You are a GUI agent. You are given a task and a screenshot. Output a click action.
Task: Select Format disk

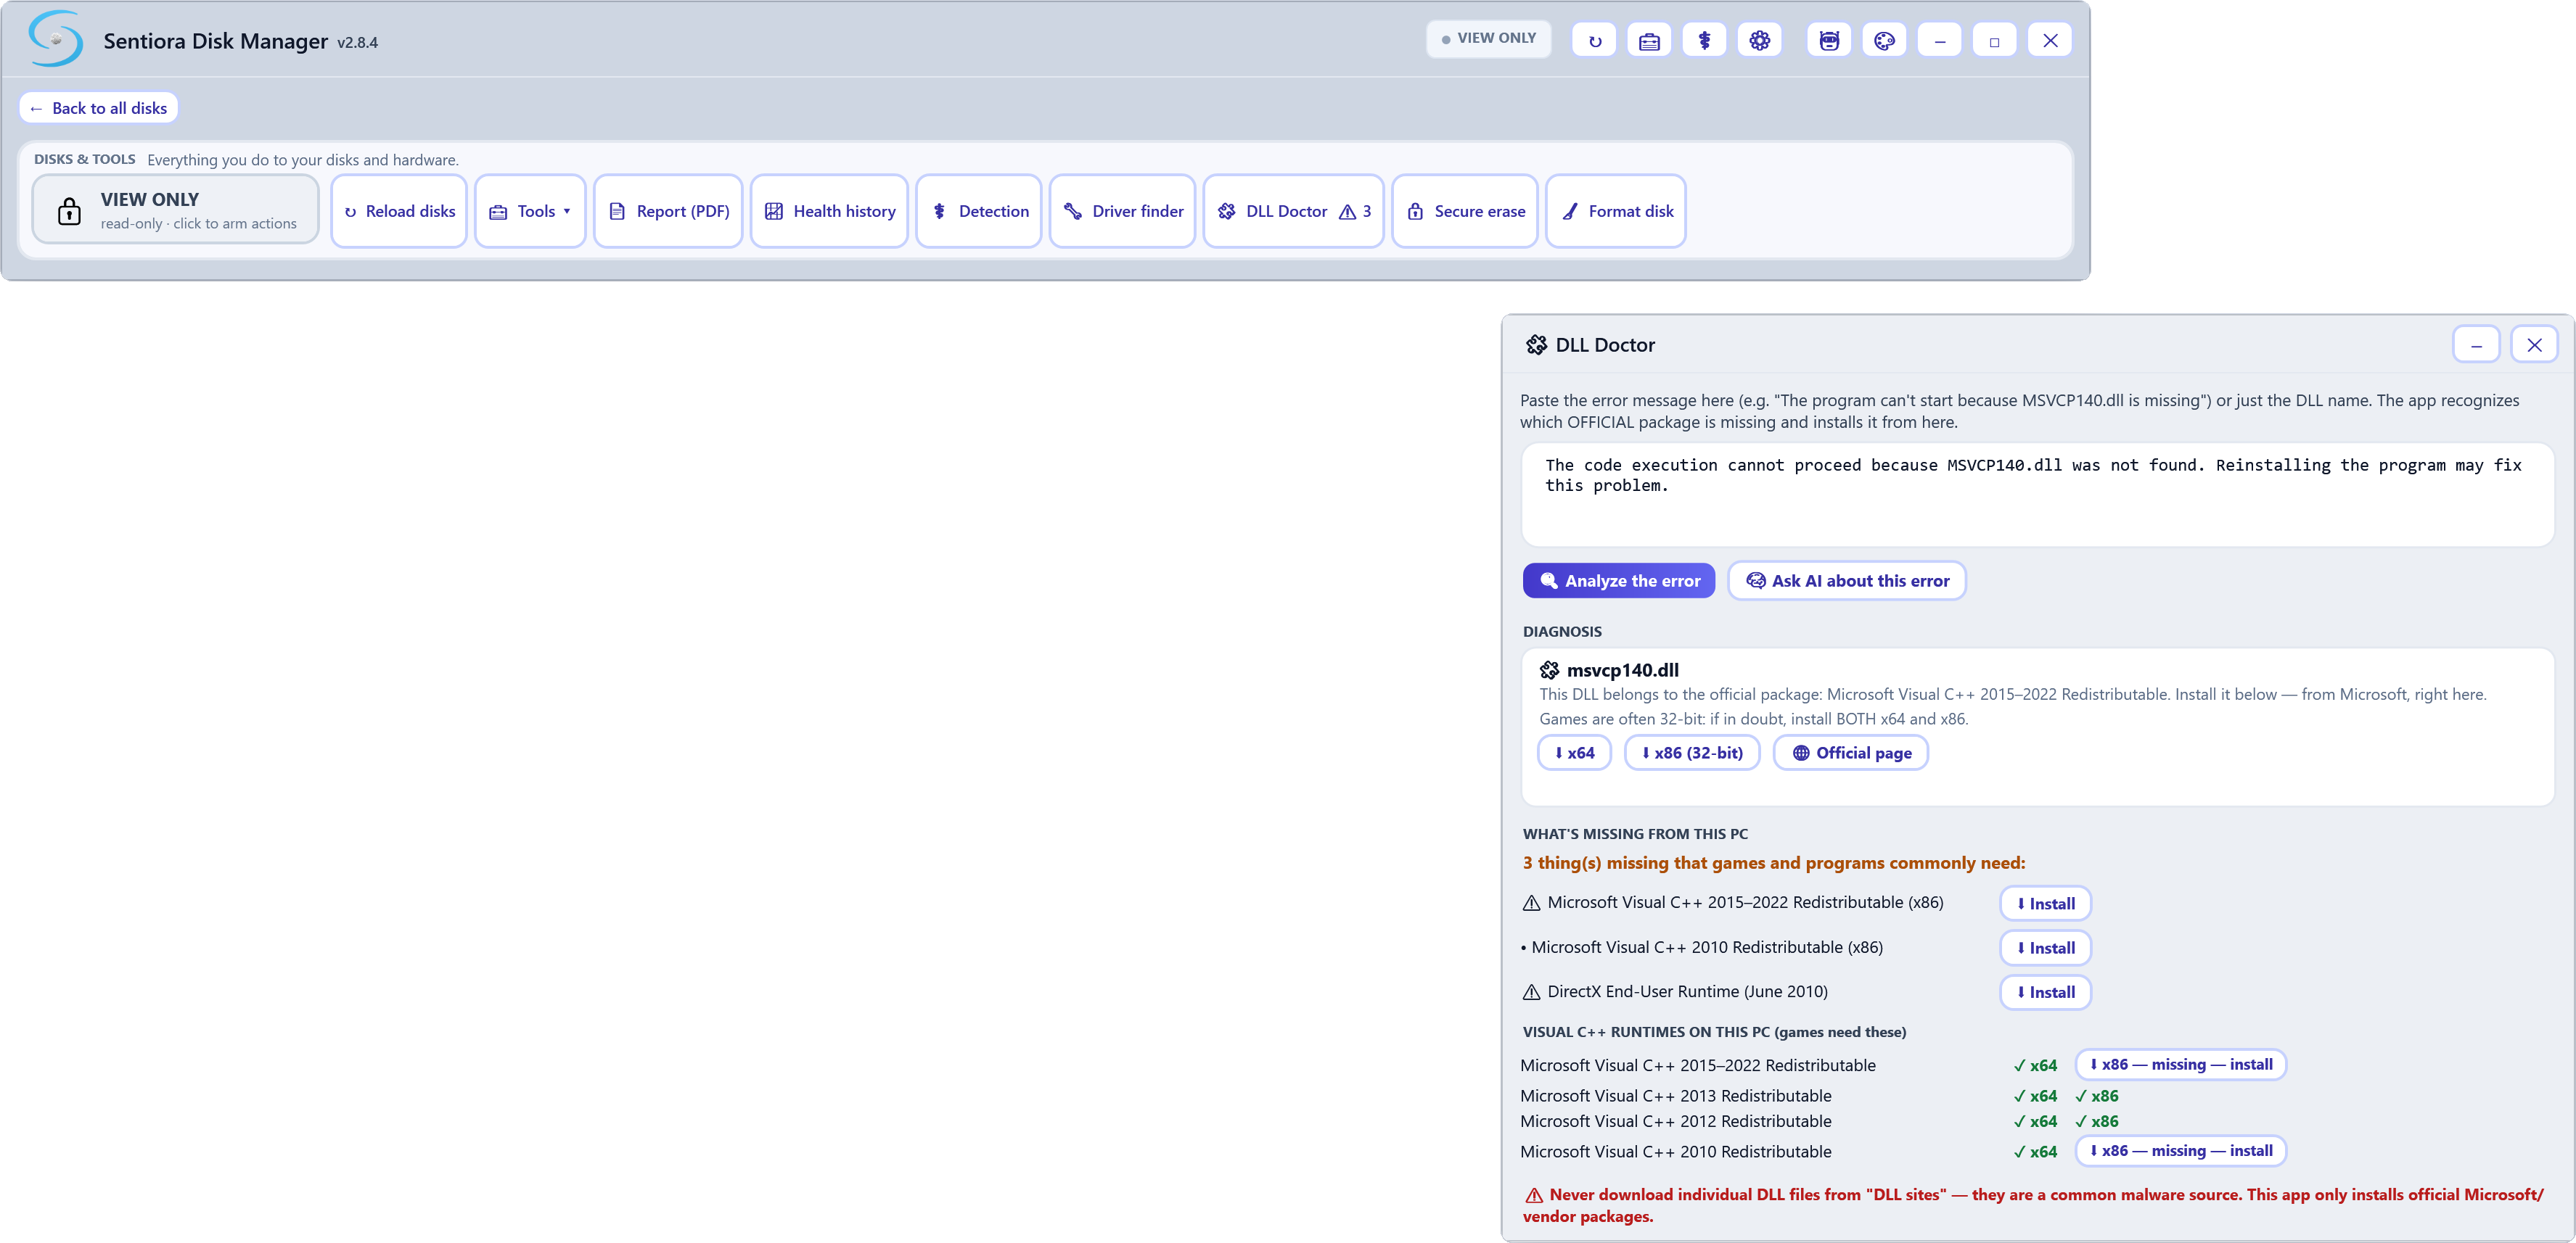coord(1616,211)
